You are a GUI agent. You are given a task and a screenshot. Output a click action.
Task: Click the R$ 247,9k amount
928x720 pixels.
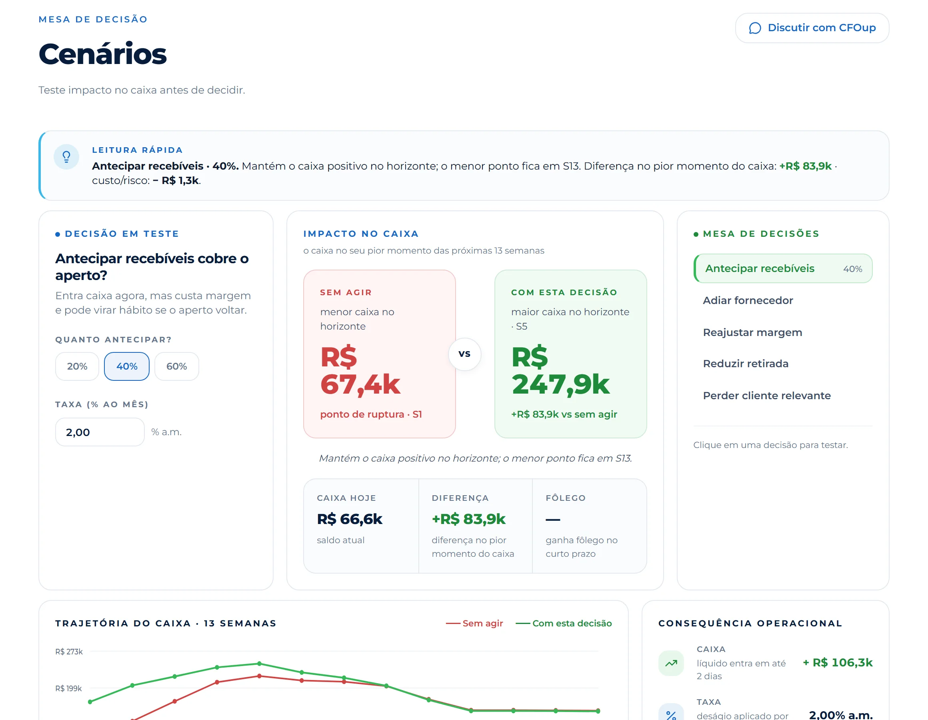pos(560,371)
